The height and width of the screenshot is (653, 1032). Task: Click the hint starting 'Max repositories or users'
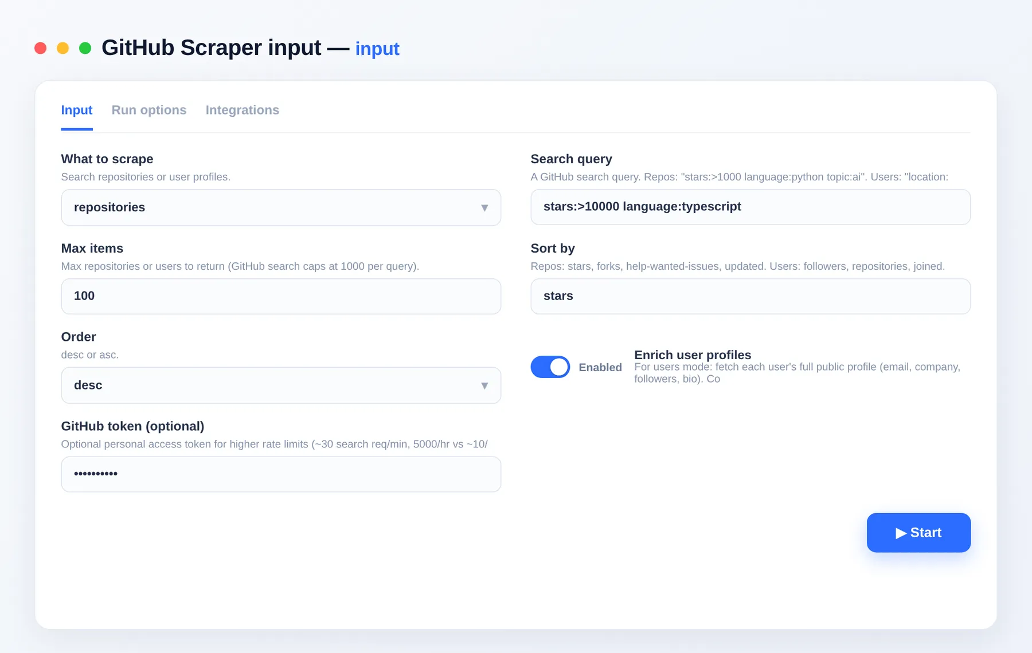coord(240,266)
